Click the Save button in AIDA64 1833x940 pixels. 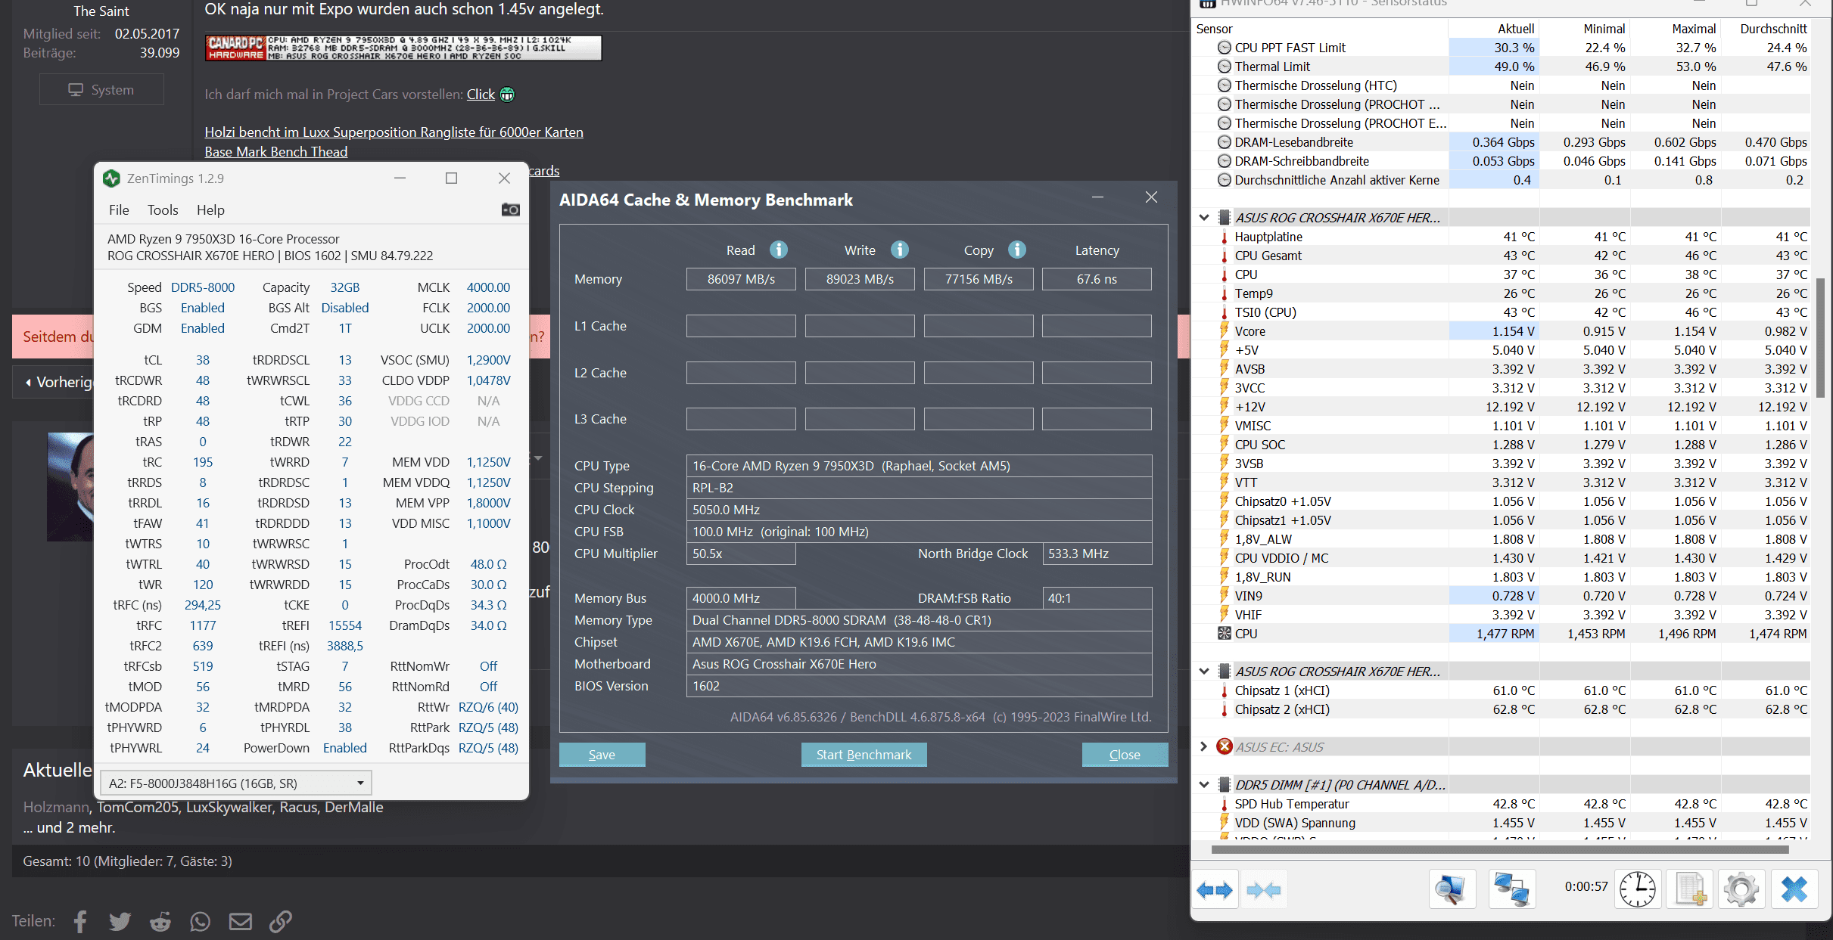(602, 755)
